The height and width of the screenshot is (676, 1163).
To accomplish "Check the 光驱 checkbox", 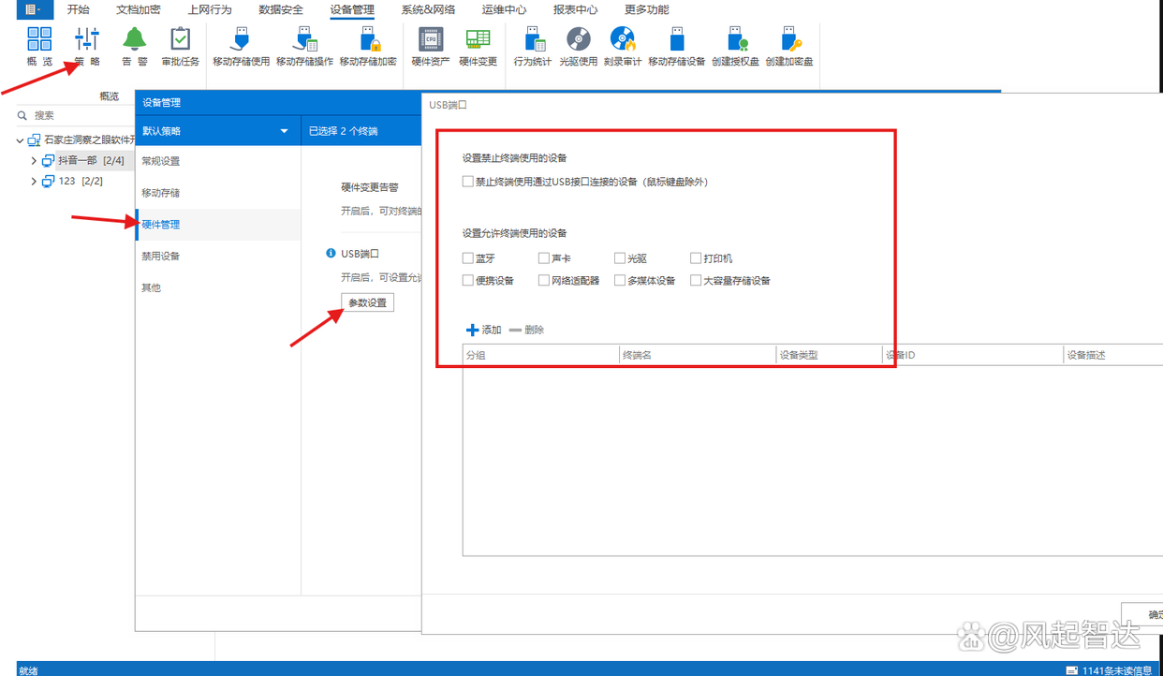I will pos(620,258).
